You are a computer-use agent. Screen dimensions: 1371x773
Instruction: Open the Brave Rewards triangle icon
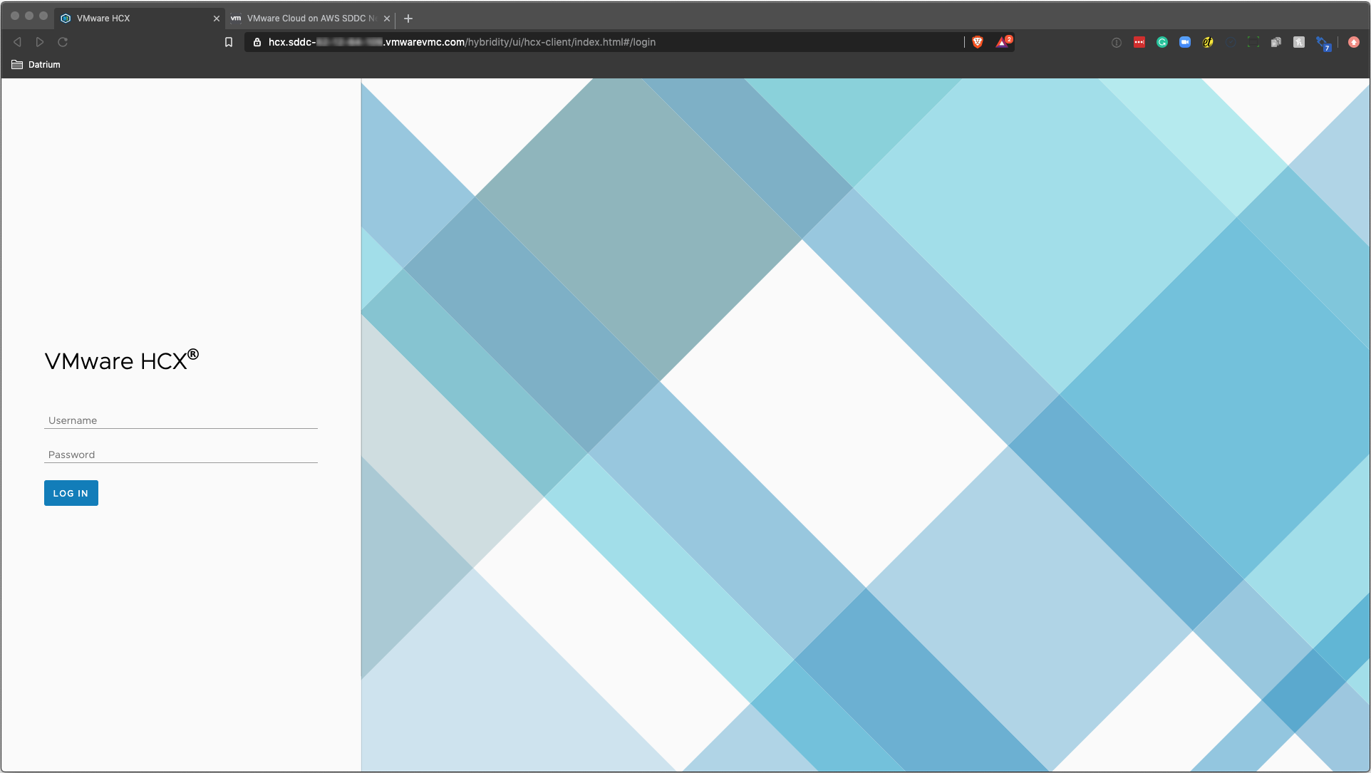pos(1003,42)
